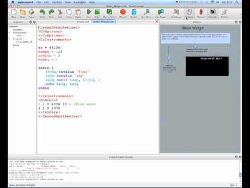Toggle the Console panel from the toolbar

(x=213, y=14)
